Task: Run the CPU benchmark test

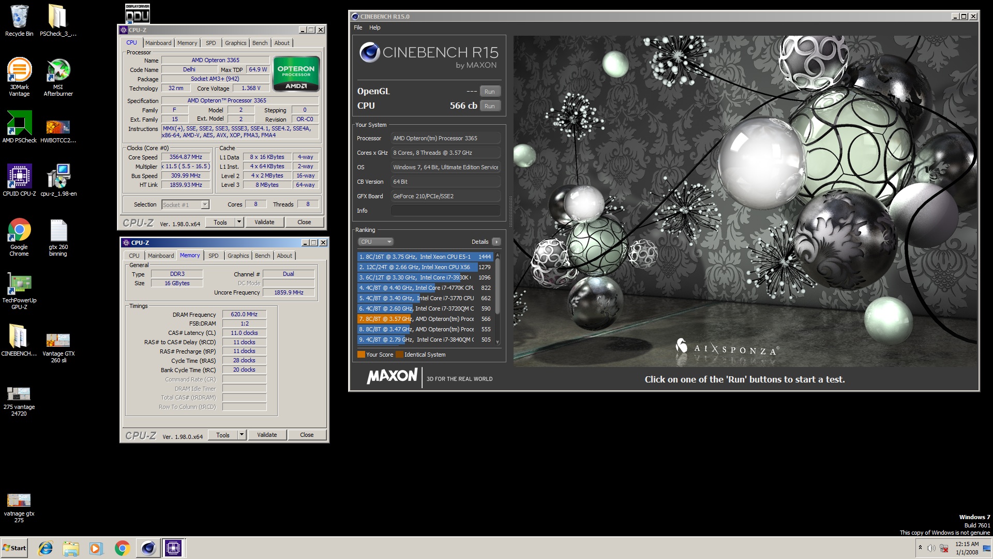Action: point(490,106)
